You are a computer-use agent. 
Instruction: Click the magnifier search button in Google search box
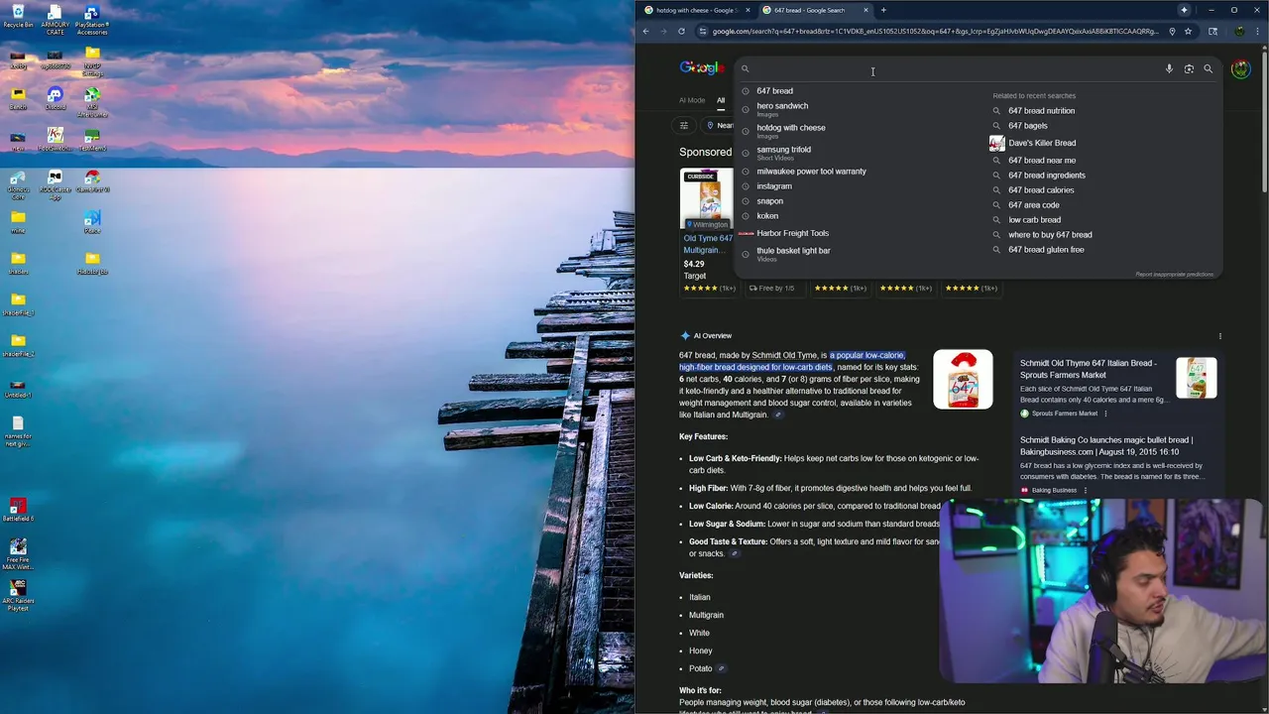1208,68
